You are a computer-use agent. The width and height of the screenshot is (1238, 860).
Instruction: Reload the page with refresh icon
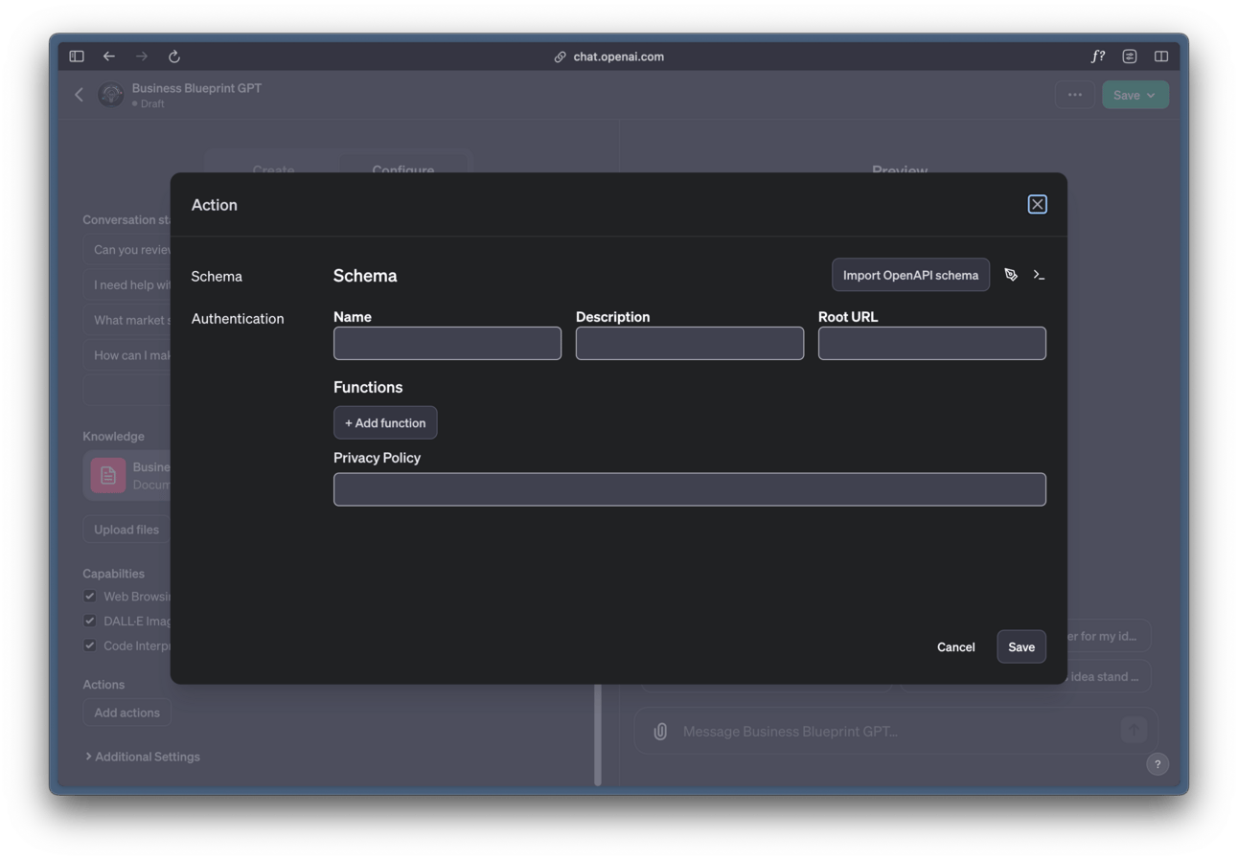click(x=174, y=57)
